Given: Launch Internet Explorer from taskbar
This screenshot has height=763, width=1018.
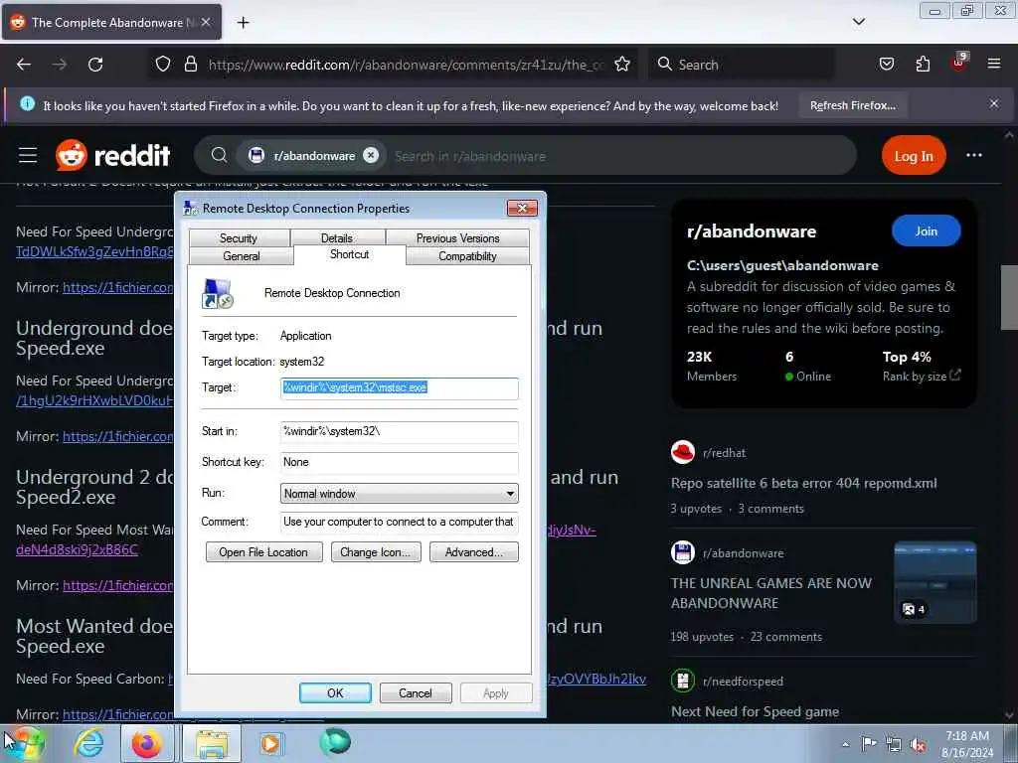Looking at the screenshot, I should pyautogui.click(x=88, y=743).
